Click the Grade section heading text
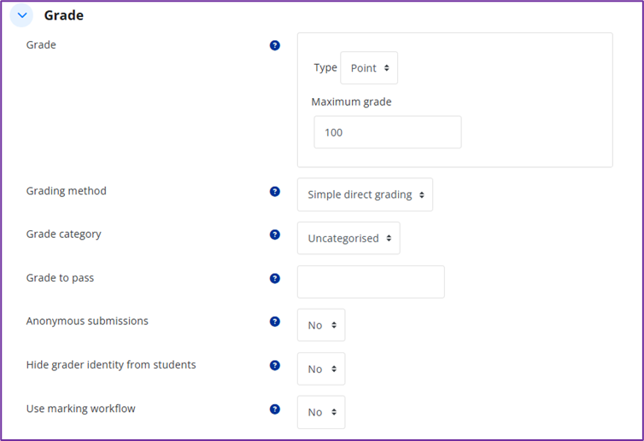The image size is (644, 441). tap(64, 15)
